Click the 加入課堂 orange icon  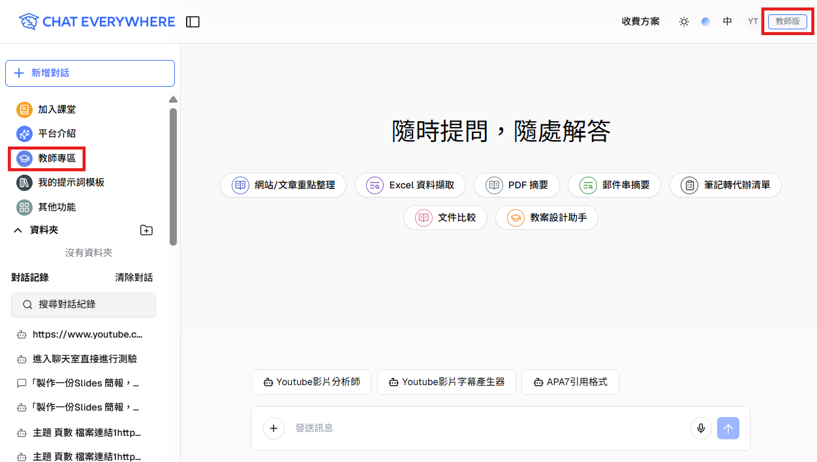pyautogui.click(x=24, y=109)
